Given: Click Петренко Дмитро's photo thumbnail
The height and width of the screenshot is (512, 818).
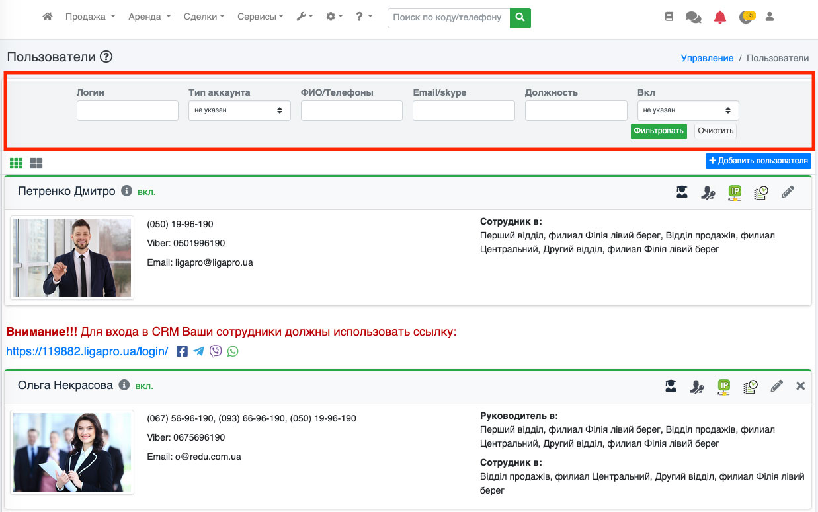Looking at the screenshot, I should [x=72, y=258].
